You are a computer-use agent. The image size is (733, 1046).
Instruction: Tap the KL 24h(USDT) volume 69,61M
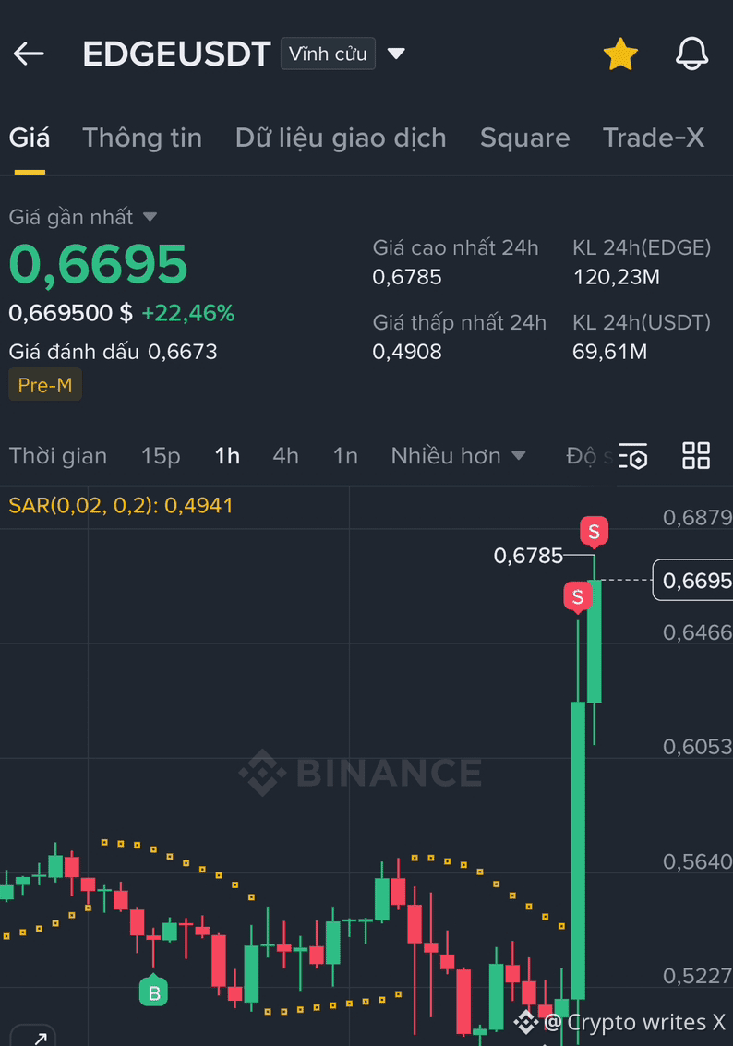pyautogui.click(x=609, y=352)
